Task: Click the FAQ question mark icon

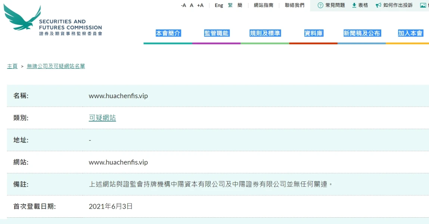Action: (x=320, y=5)
